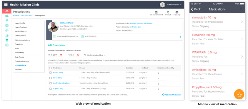
Task: Open the time picker clock icon
Action: pos(78,55)
